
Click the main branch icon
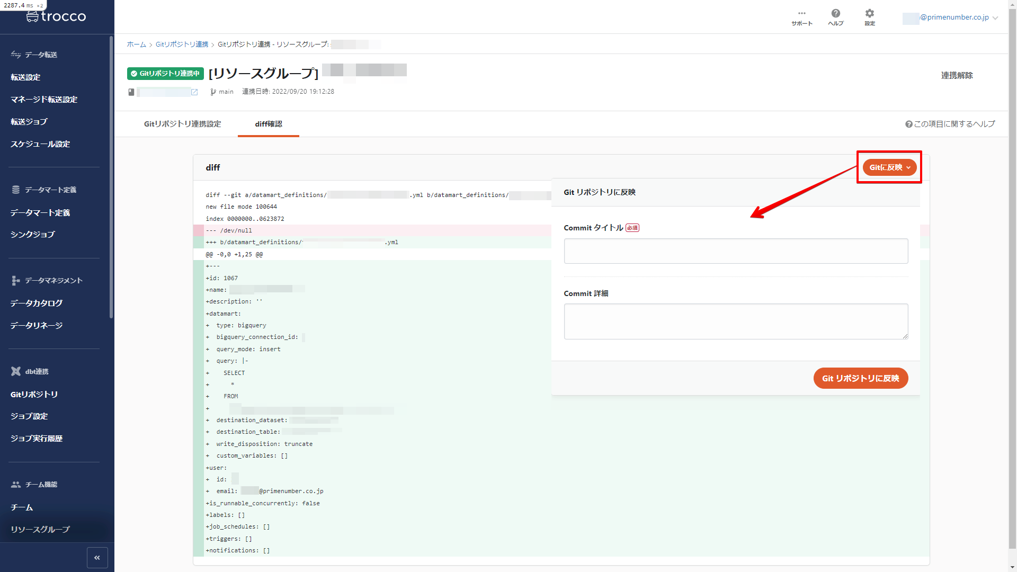pyautogui.click(x=213, y=92)
